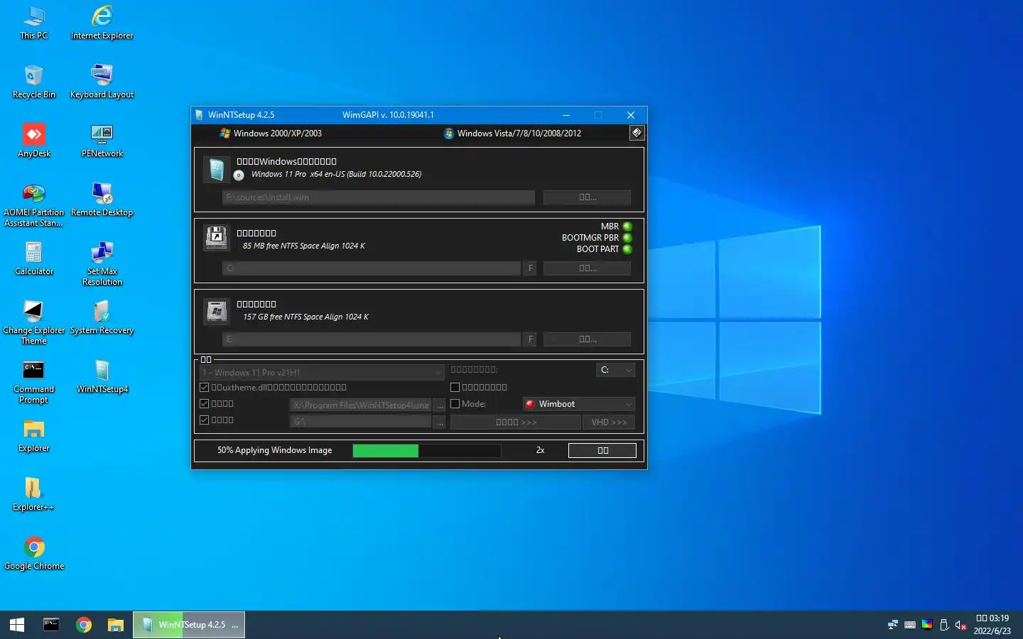Open Command Prompt desktop icon
The image size is (1023, 639).
click(x=33, y=382)
